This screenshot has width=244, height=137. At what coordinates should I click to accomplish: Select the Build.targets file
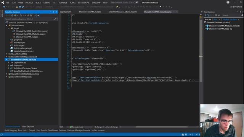coord(19,45)
